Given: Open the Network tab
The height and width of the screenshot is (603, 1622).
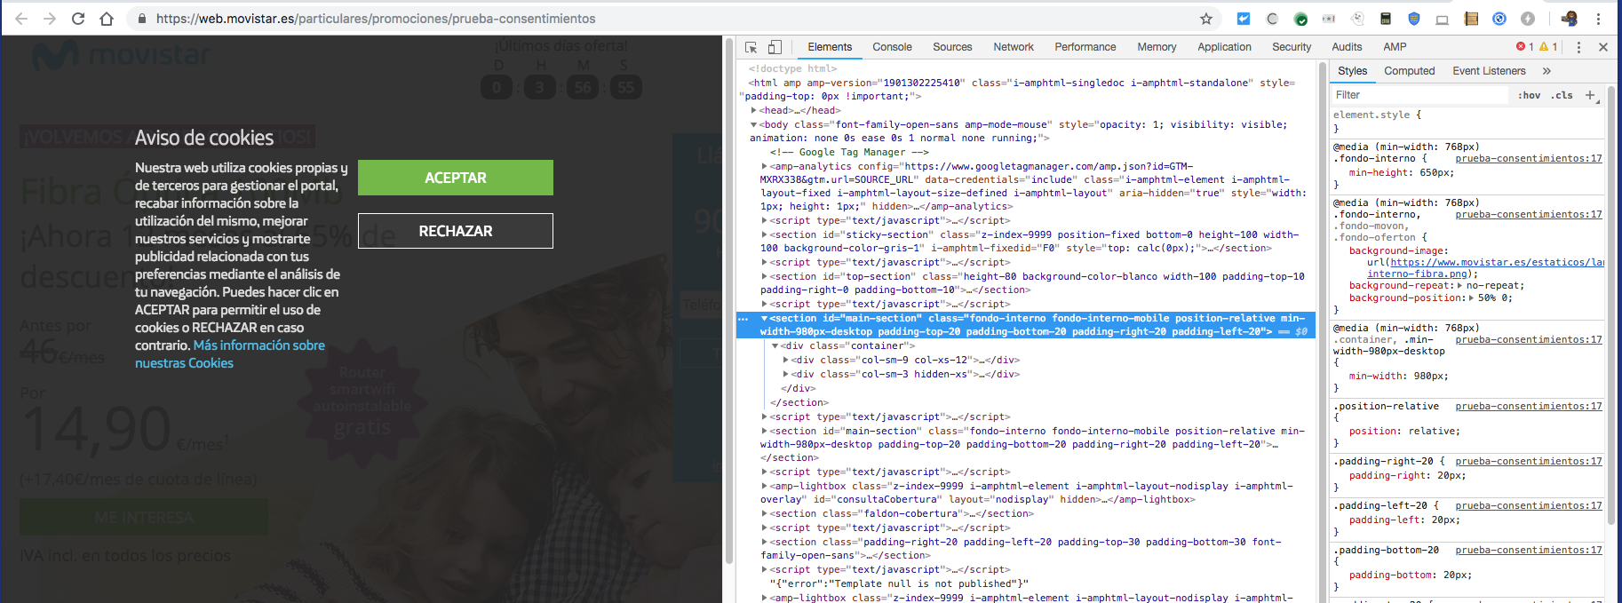Looking at the screenshot, I should [x=1014, y=47].
